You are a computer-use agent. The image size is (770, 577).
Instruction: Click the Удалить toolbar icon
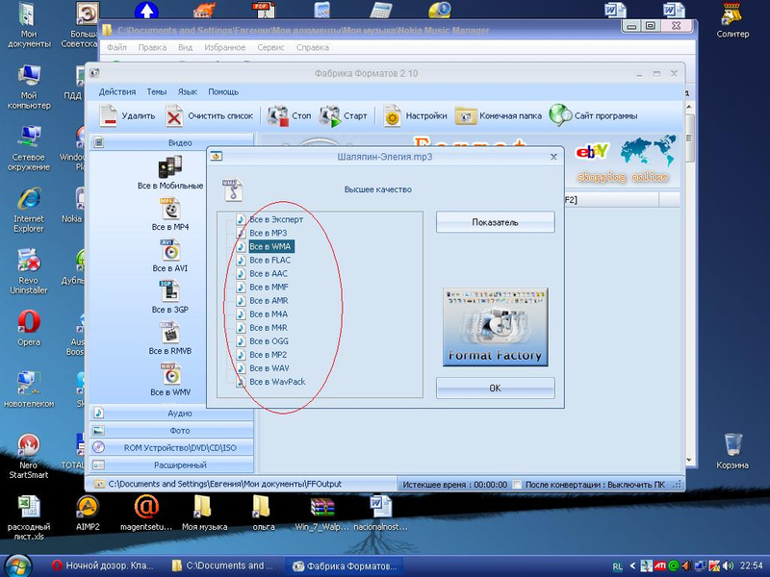coord(109,117)
